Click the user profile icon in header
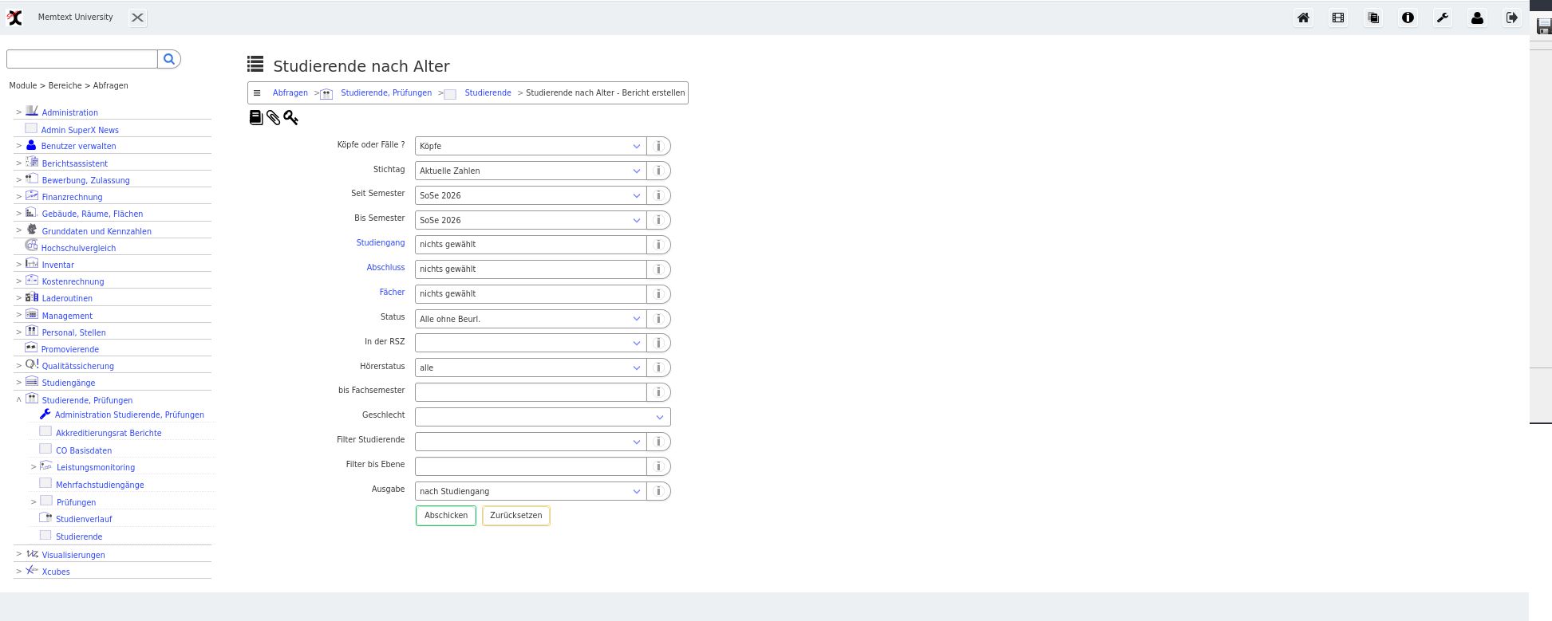Viewport: 1552px width, 621px height. (1477, 18)
